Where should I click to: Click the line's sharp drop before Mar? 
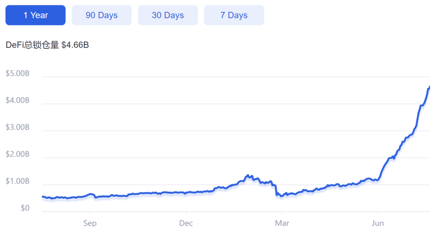pos(276,190)
